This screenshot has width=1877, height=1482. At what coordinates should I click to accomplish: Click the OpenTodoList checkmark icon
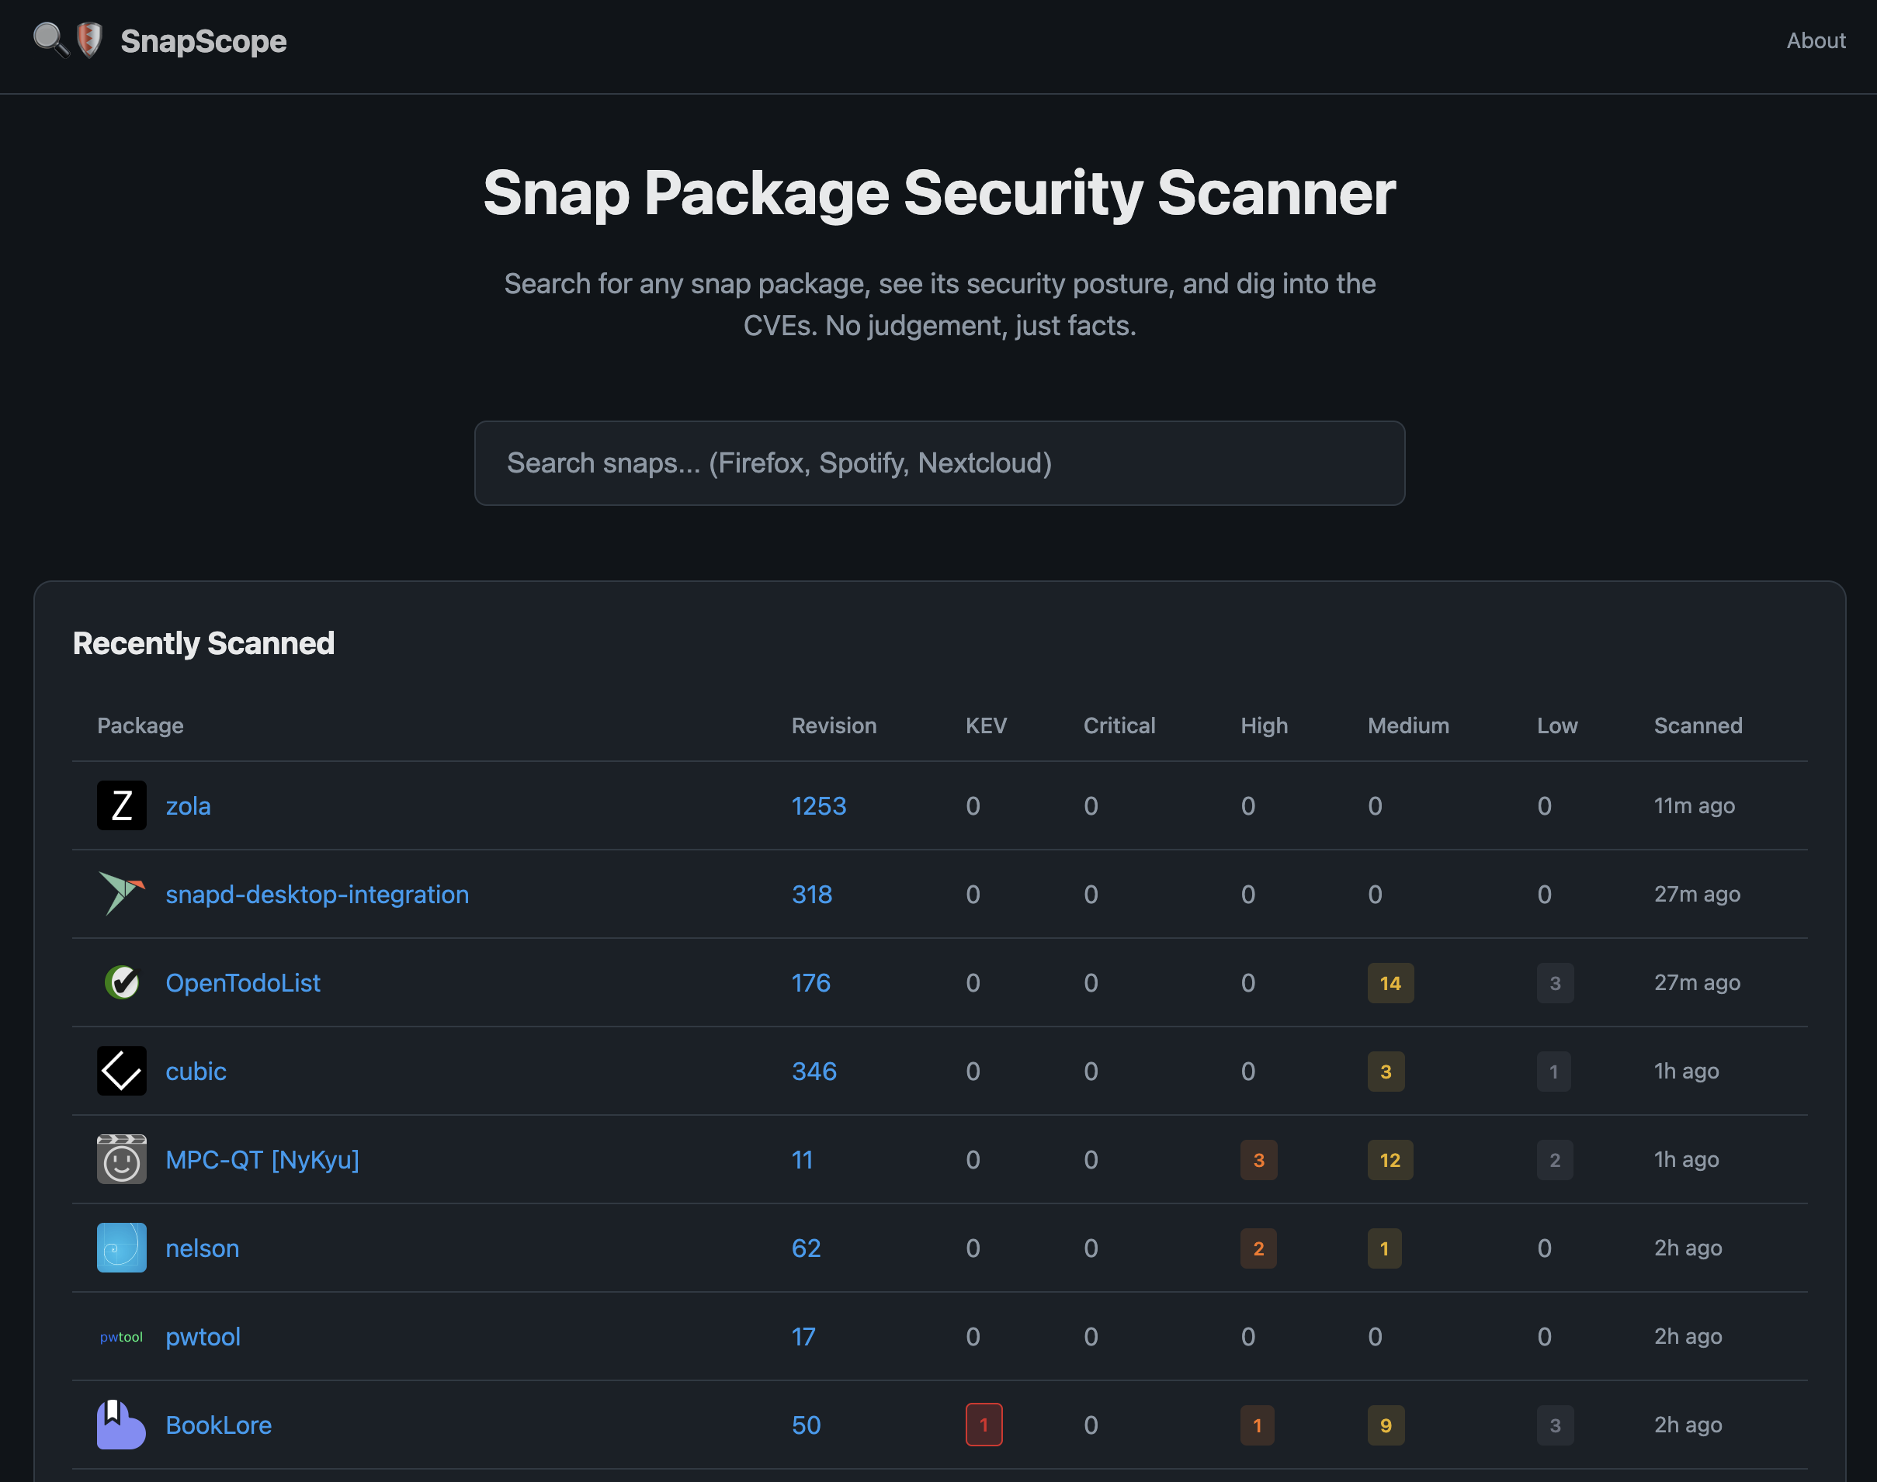coord(122,982)
